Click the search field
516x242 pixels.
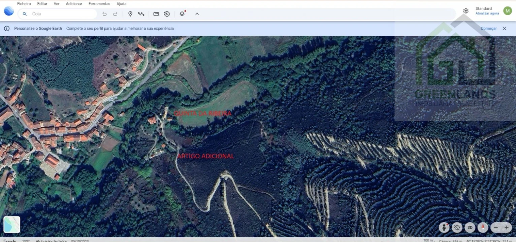coord(62,14)
